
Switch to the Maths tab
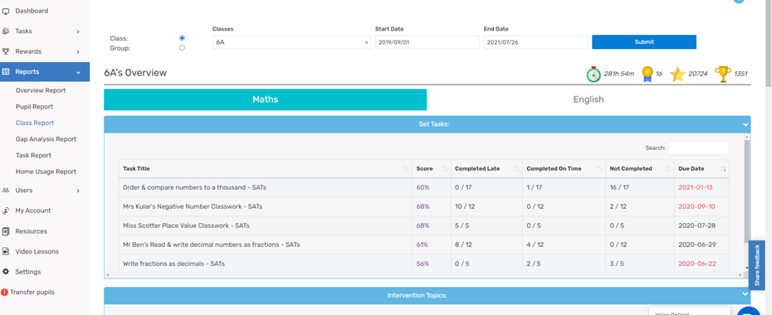pos(266,99)
